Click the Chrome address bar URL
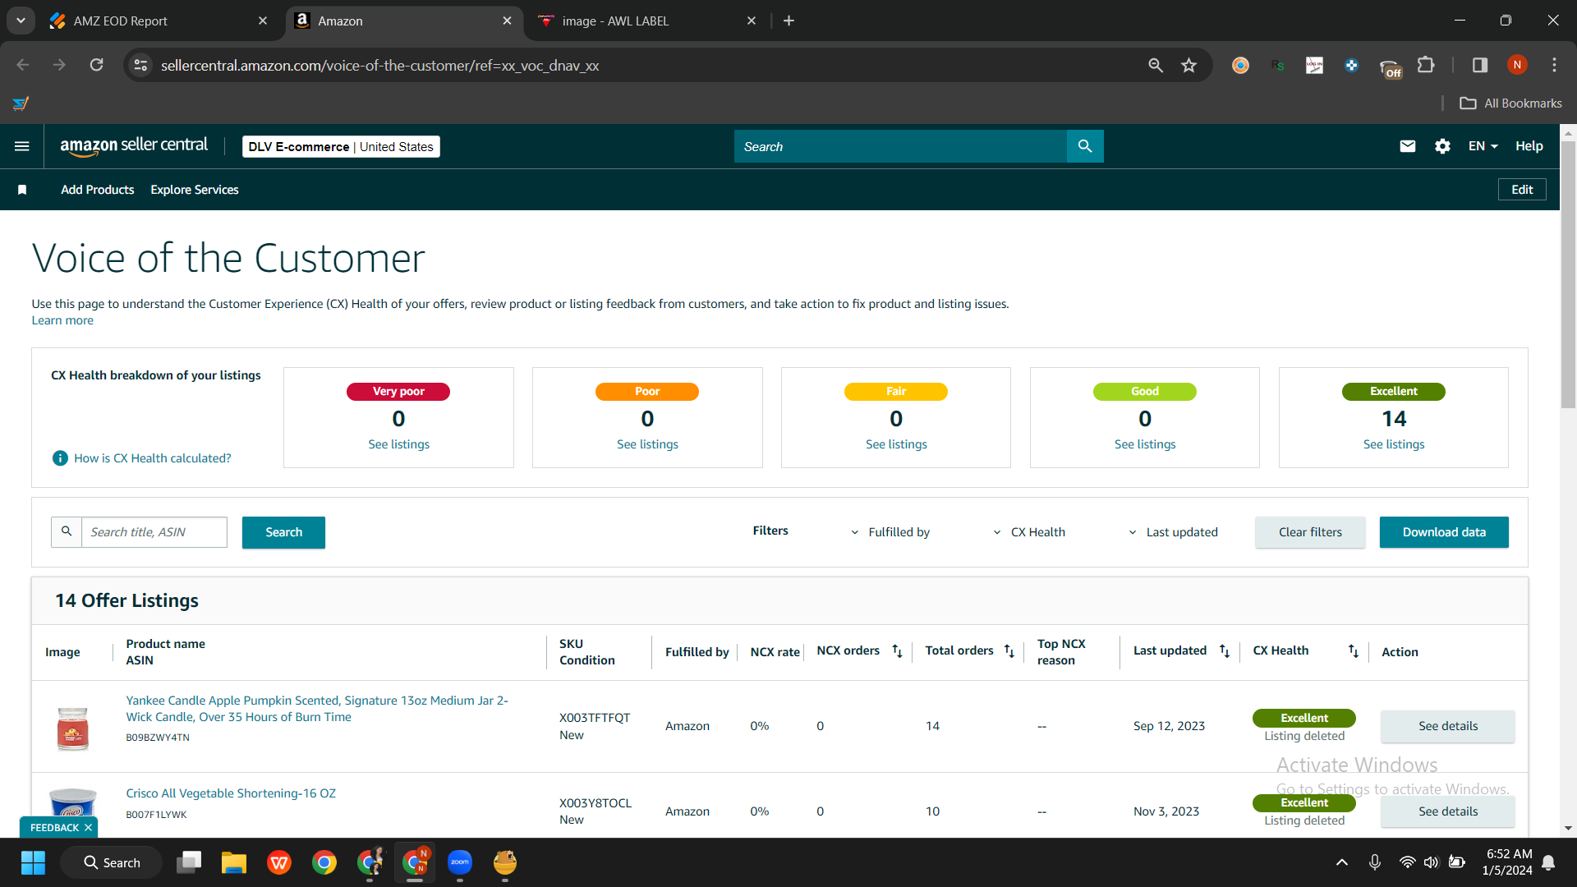The image size is (1577, 887). coord(379,65)
